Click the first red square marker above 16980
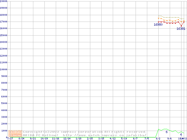 158,22
